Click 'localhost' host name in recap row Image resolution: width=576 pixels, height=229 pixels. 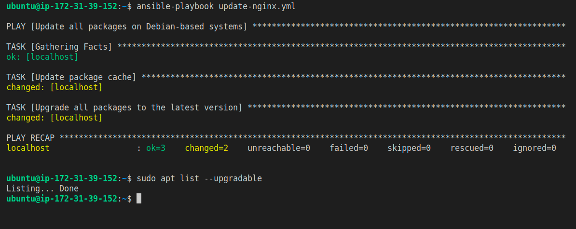point(28,148)
